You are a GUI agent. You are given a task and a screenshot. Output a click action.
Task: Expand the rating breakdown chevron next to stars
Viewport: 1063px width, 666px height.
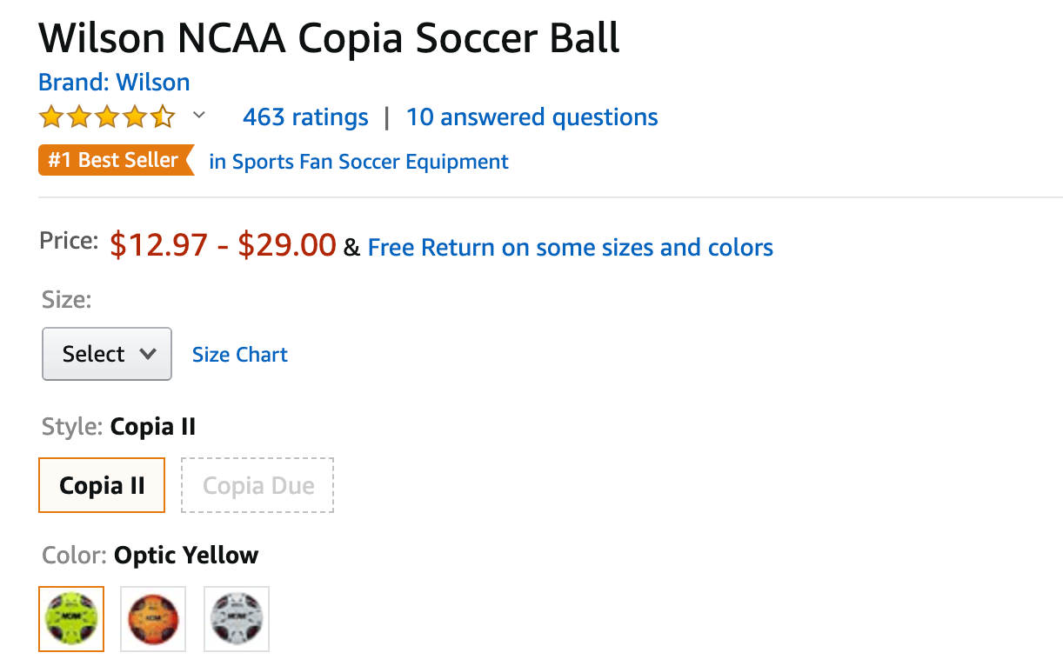tap(198, 115)
